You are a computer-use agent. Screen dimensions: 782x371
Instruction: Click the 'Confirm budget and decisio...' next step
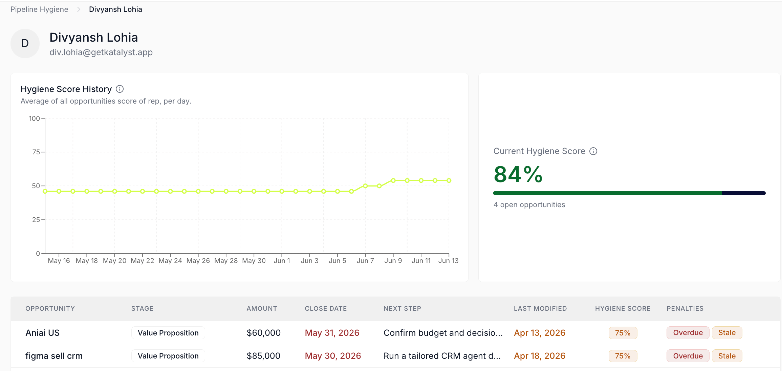pyautogui.click(x=443, y=333)
